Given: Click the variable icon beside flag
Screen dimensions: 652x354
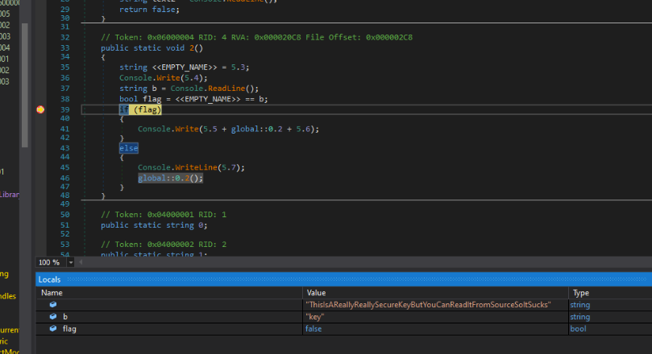Looking at the screenshot, I should tap(53, 329).
